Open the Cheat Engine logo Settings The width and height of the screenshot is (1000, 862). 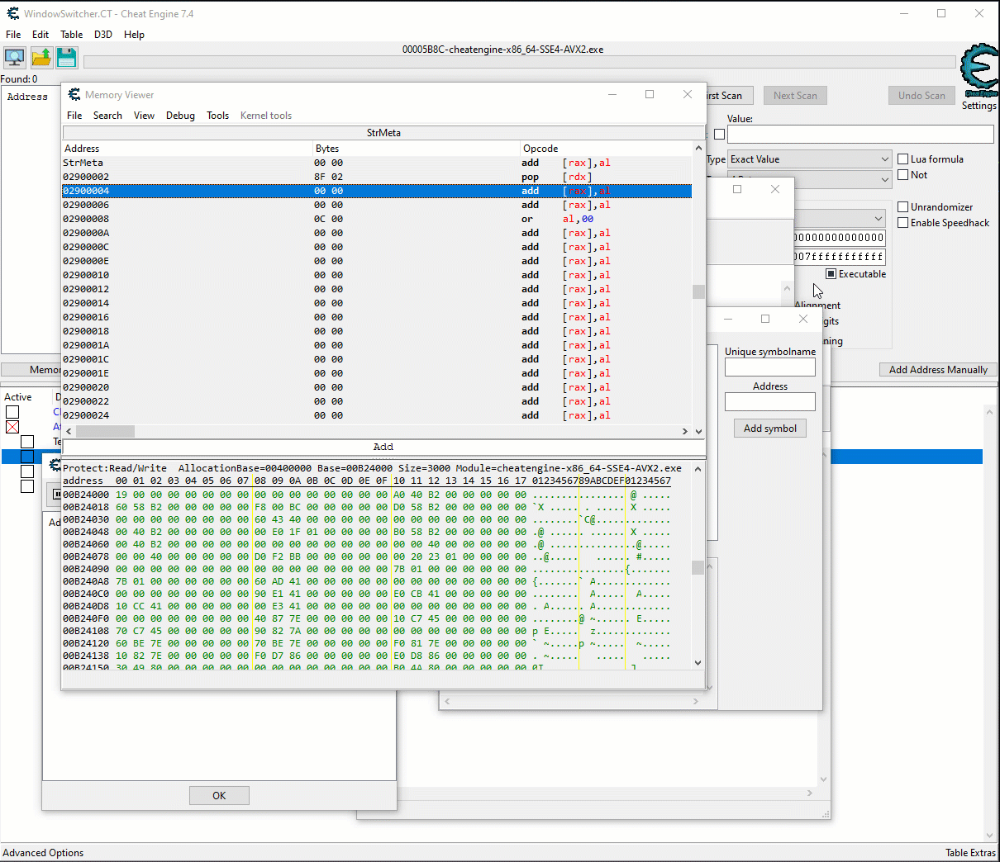click(979, 77)
